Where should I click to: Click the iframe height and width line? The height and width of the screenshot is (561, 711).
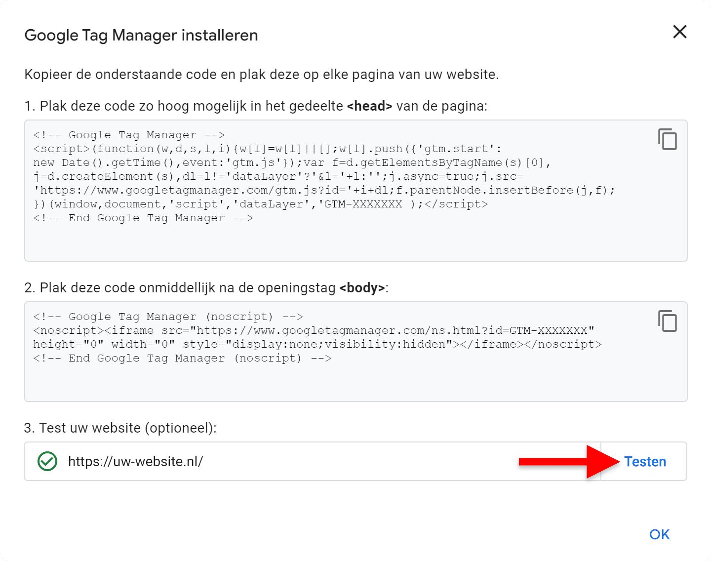(317, 344)
